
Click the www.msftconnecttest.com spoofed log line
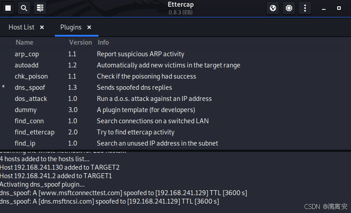pos(124,193)
